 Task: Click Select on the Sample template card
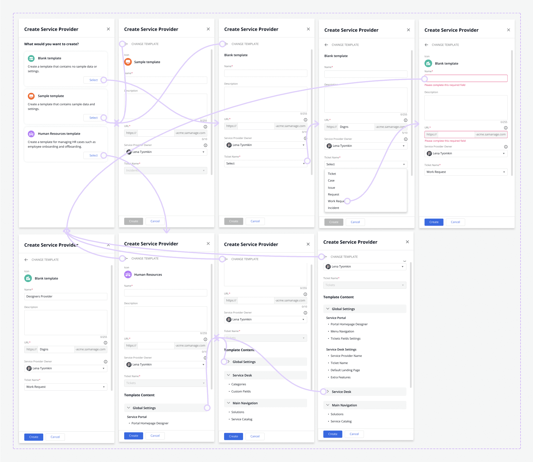tap(93, 118)
